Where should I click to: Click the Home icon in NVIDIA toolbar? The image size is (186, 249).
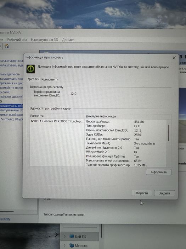click(7, 46)
